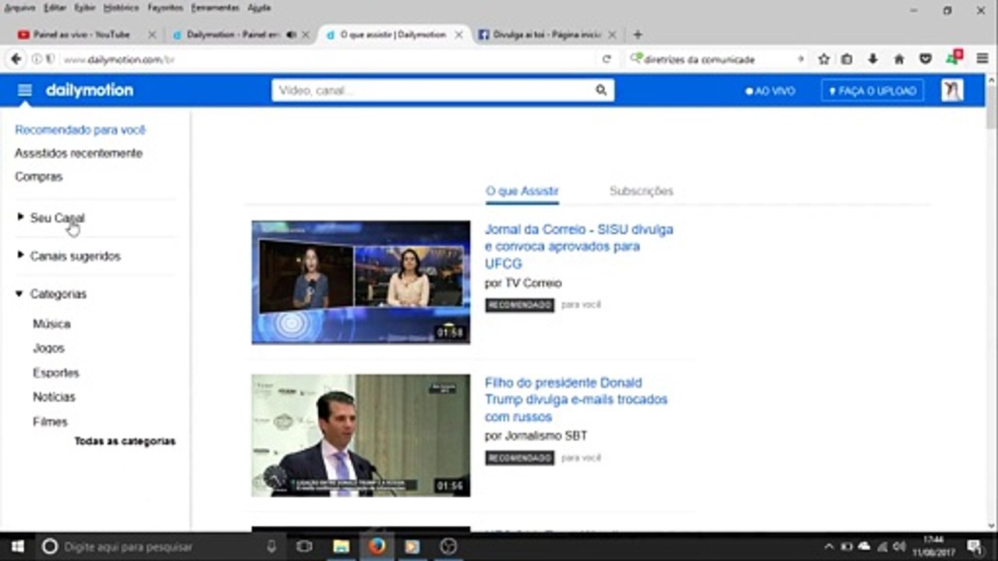Open the Ajuda menu
This screenshot has height=561, width=998.
tap(259, 8)
